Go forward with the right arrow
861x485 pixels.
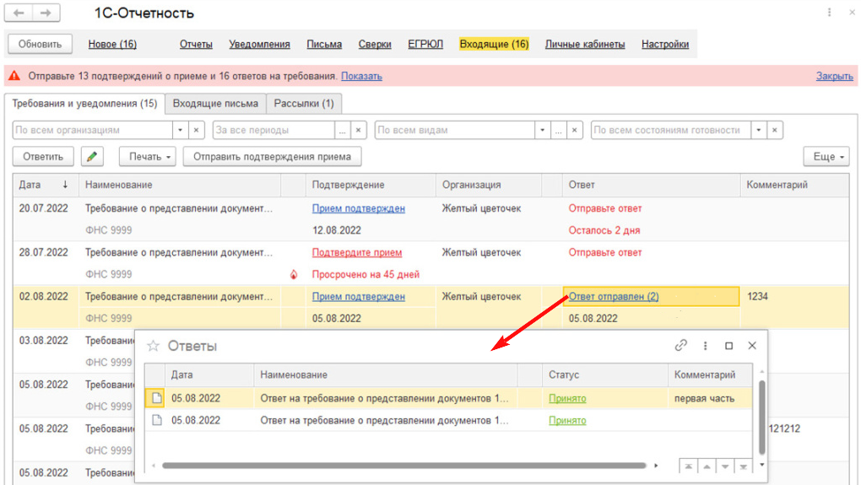46,13
